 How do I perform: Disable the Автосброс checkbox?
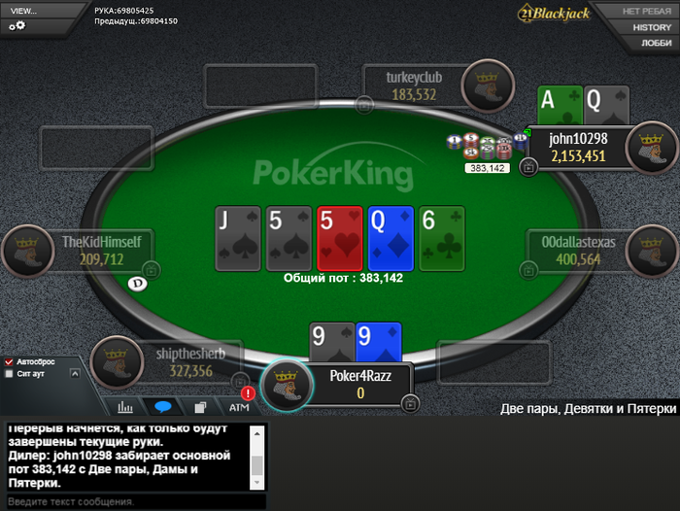(9, 361)
